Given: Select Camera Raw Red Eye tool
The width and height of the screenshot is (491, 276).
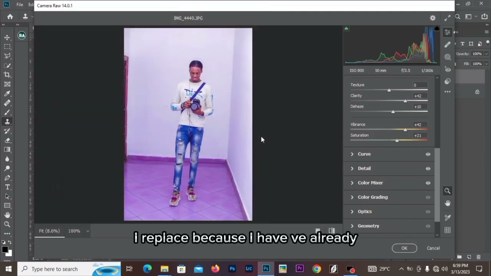Looking at the screenshot, I should click(x=447, y=69).
